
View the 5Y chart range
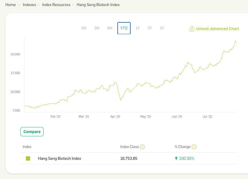click(162, 28)
